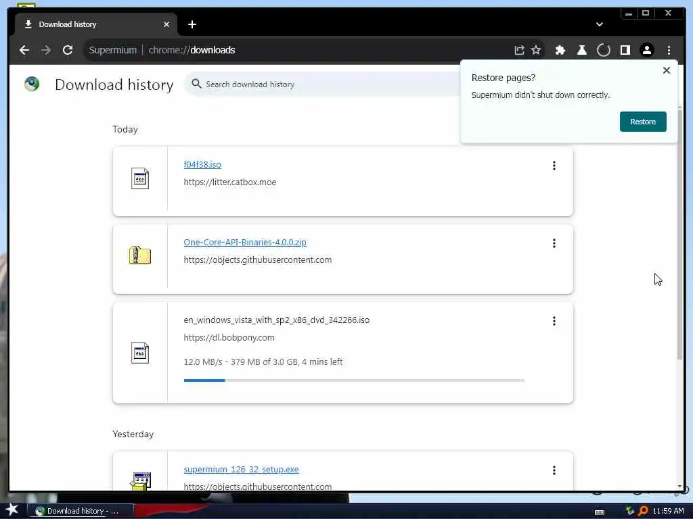
Task: Click the Supermium logo beside Download history
Action: pyautogui.click(x=32, y=84)
